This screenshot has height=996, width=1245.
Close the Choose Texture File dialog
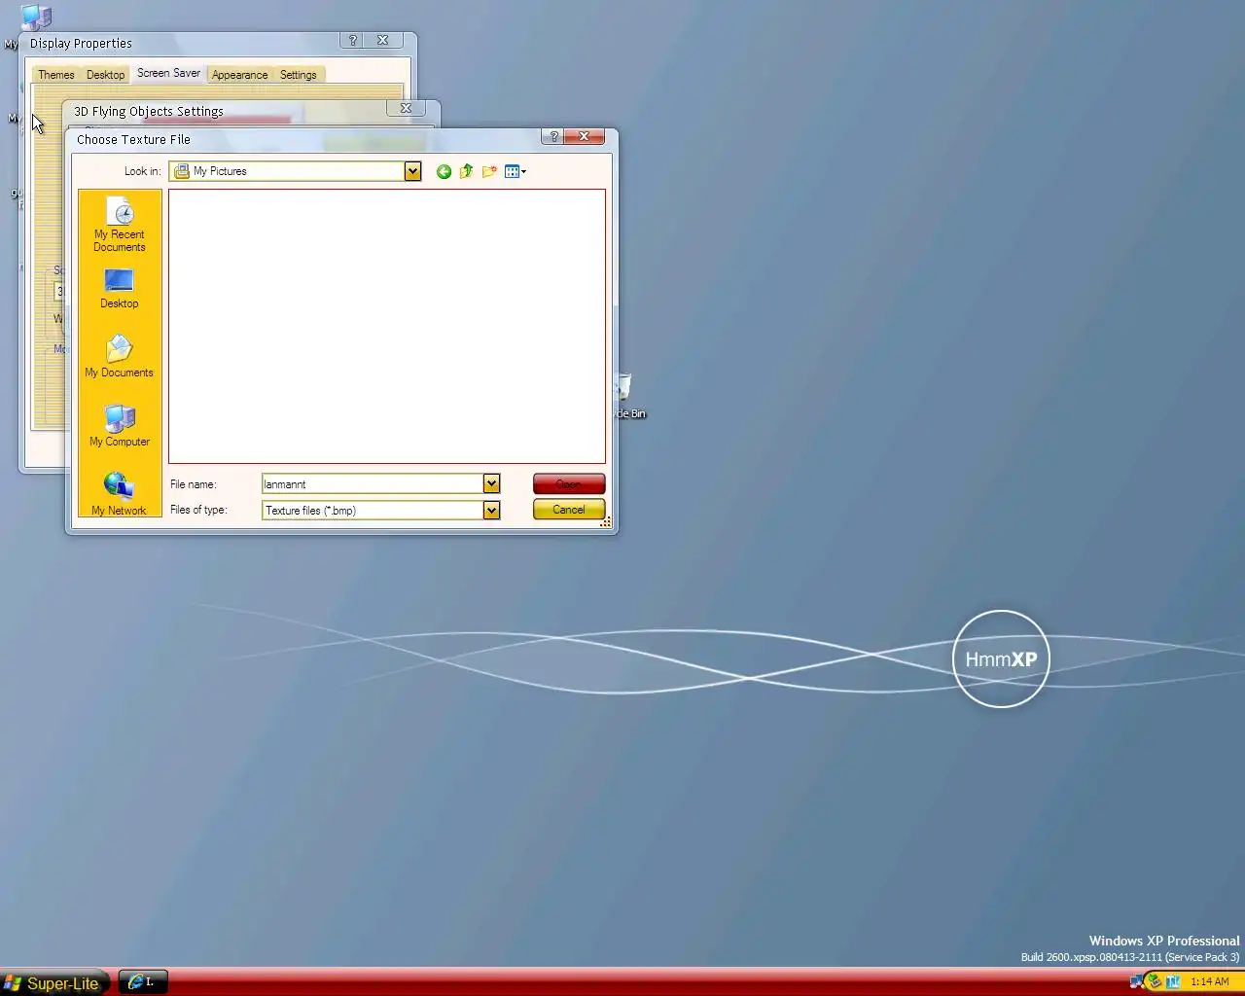pyautogui.click(x=585, y=137)
